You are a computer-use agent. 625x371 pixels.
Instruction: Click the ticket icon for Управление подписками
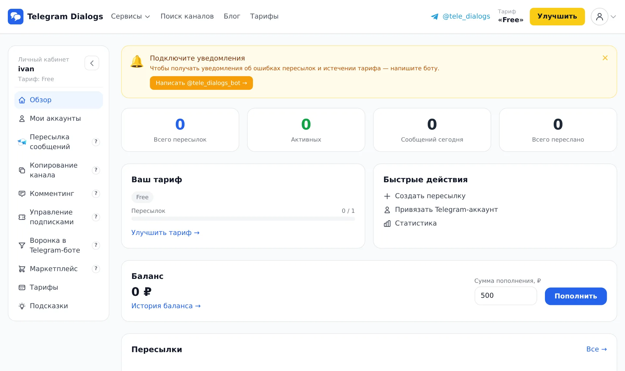(x=22, y=217)
